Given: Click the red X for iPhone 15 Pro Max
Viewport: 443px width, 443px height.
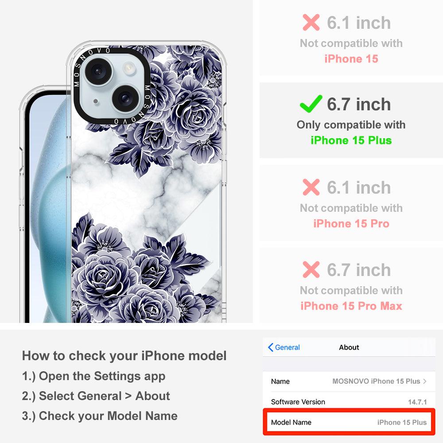Looking at the screenshot, I should click(x=311, y=269).
